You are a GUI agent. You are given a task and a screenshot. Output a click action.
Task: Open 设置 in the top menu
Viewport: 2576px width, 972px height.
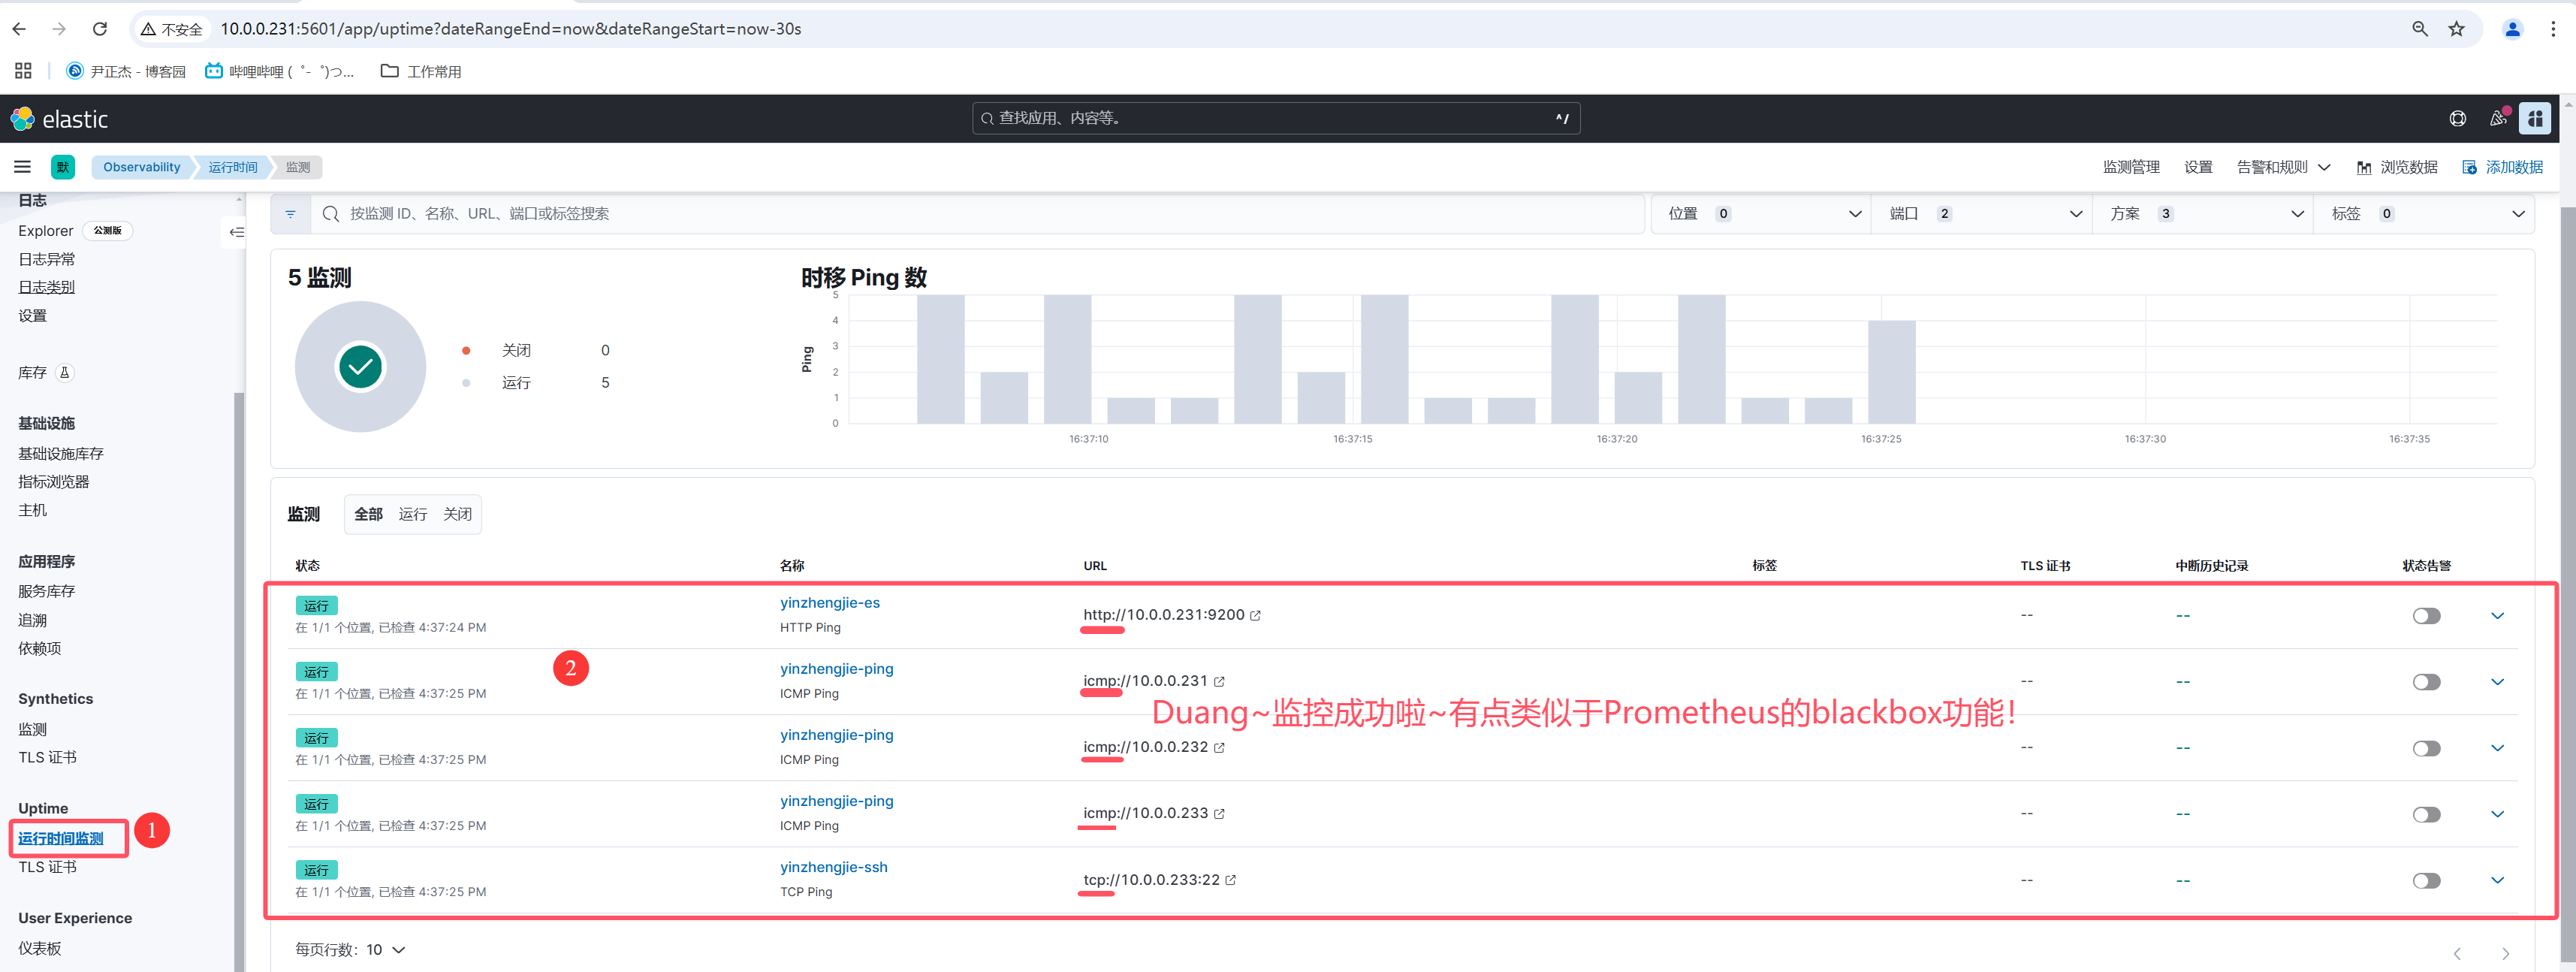coord(2198,167)
